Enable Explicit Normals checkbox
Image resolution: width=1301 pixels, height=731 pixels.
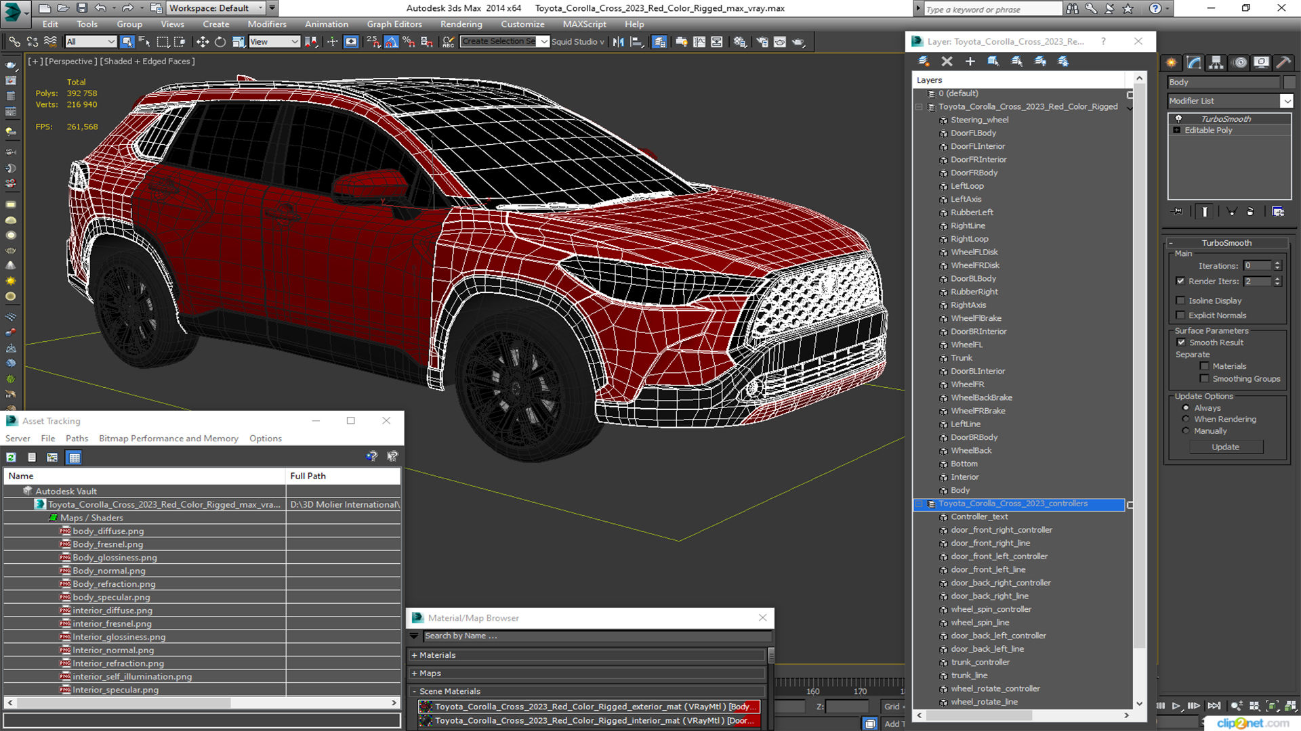point(1180,315)
